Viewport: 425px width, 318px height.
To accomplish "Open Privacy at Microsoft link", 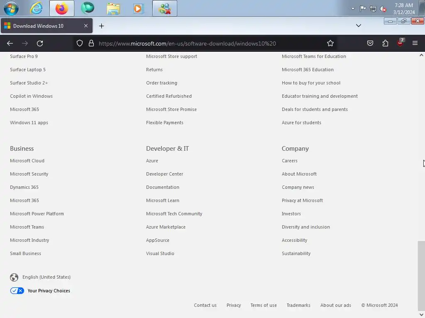I will [302, 200].
